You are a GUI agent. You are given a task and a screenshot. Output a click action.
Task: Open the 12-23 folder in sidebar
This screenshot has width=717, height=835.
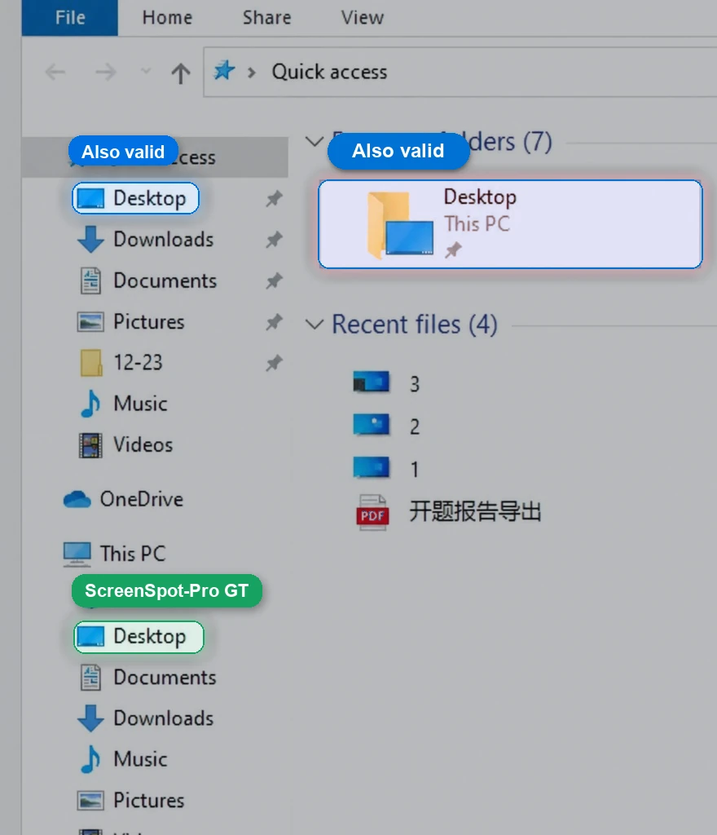coord(121,363)
